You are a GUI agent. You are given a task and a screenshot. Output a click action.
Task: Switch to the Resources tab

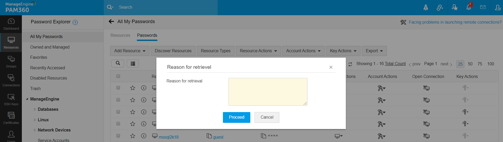coord(120,35)
